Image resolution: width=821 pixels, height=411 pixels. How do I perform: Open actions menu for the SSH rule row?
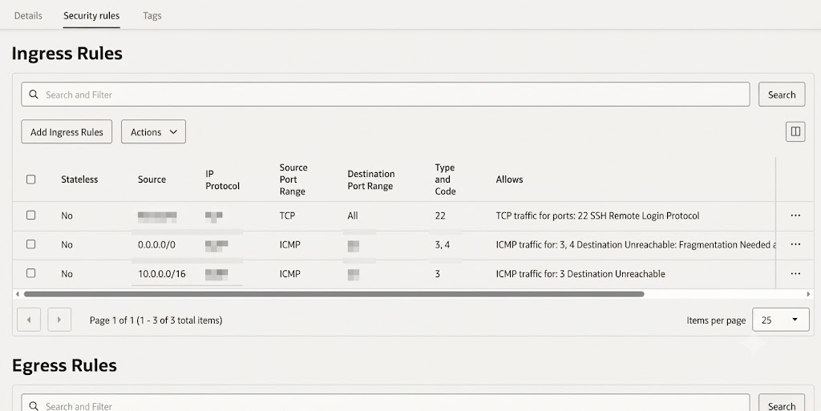(795, 216)
